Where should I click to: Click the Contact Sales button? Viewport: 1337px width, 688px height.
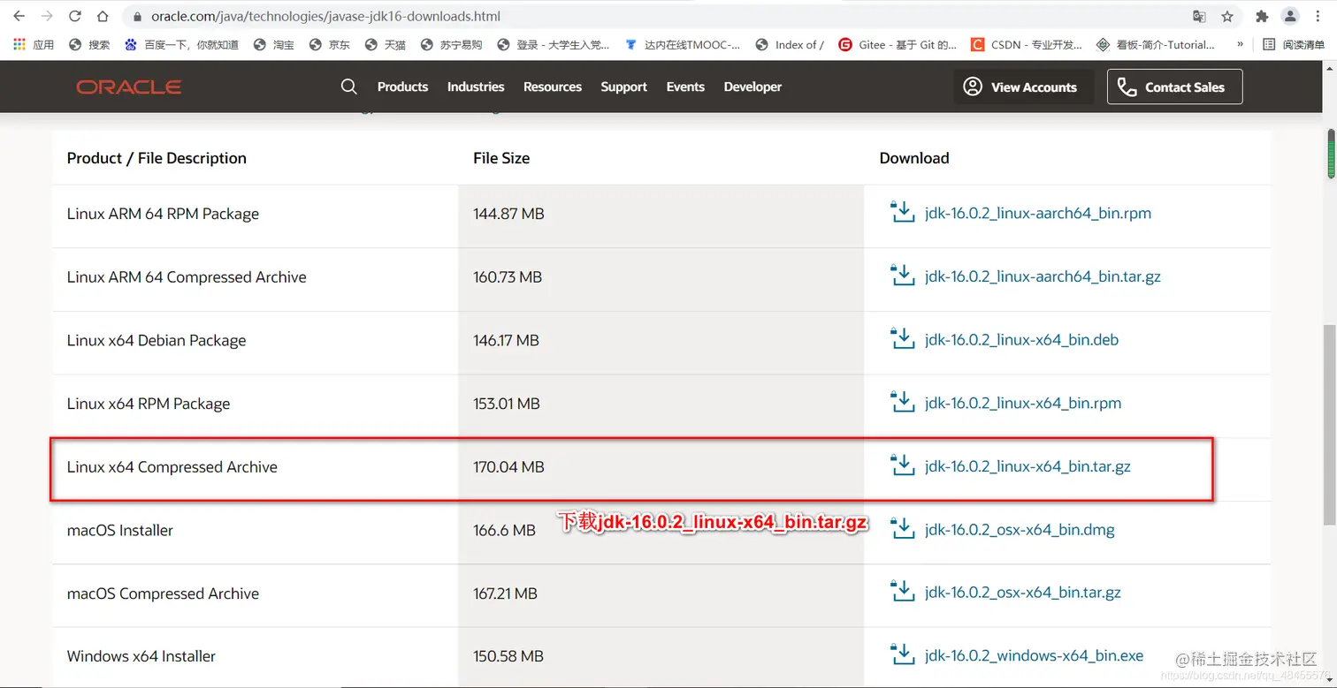[x=1174, y=87]
